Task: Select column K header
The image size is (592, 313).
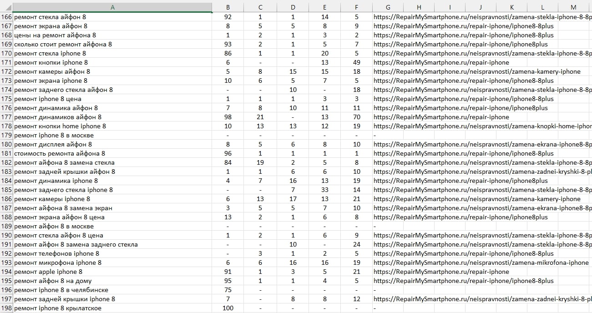Action: (511, 7)
